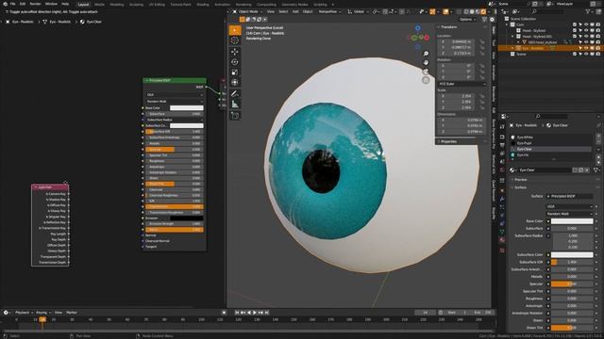Image resolution: width=604 pixels, height=339 pixels.
Task: Open the File menu
Action: [x=12, y=4]
